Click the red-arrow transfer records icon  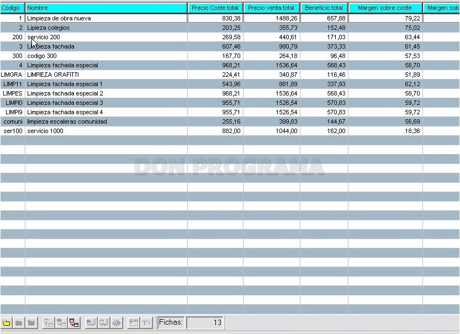[x=74, y=323]
